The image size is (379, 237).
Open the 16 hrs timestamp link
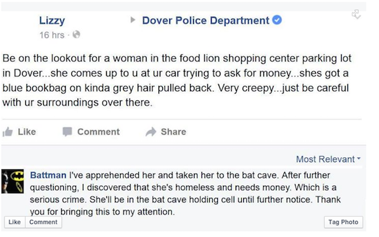click(52, 35)
